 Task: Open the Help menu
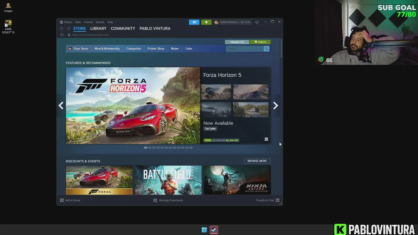coord(110,22)
